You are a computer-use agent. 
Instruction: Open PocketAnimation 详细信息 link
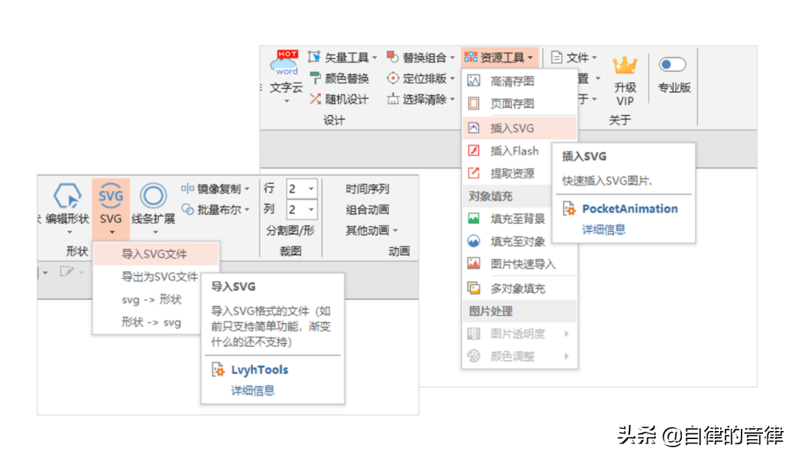[x=604, y=229]
